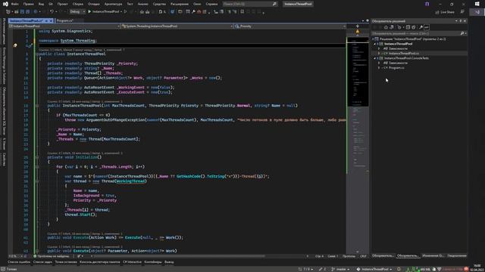Screen dimensions: 485x272
Task: Open the project scope dropdown in navigation bar
Action: (x=64, y=26)
